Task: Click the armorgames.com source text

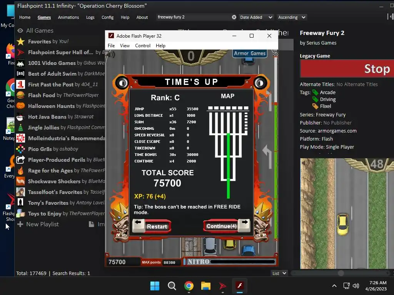Action: point(337,131)
